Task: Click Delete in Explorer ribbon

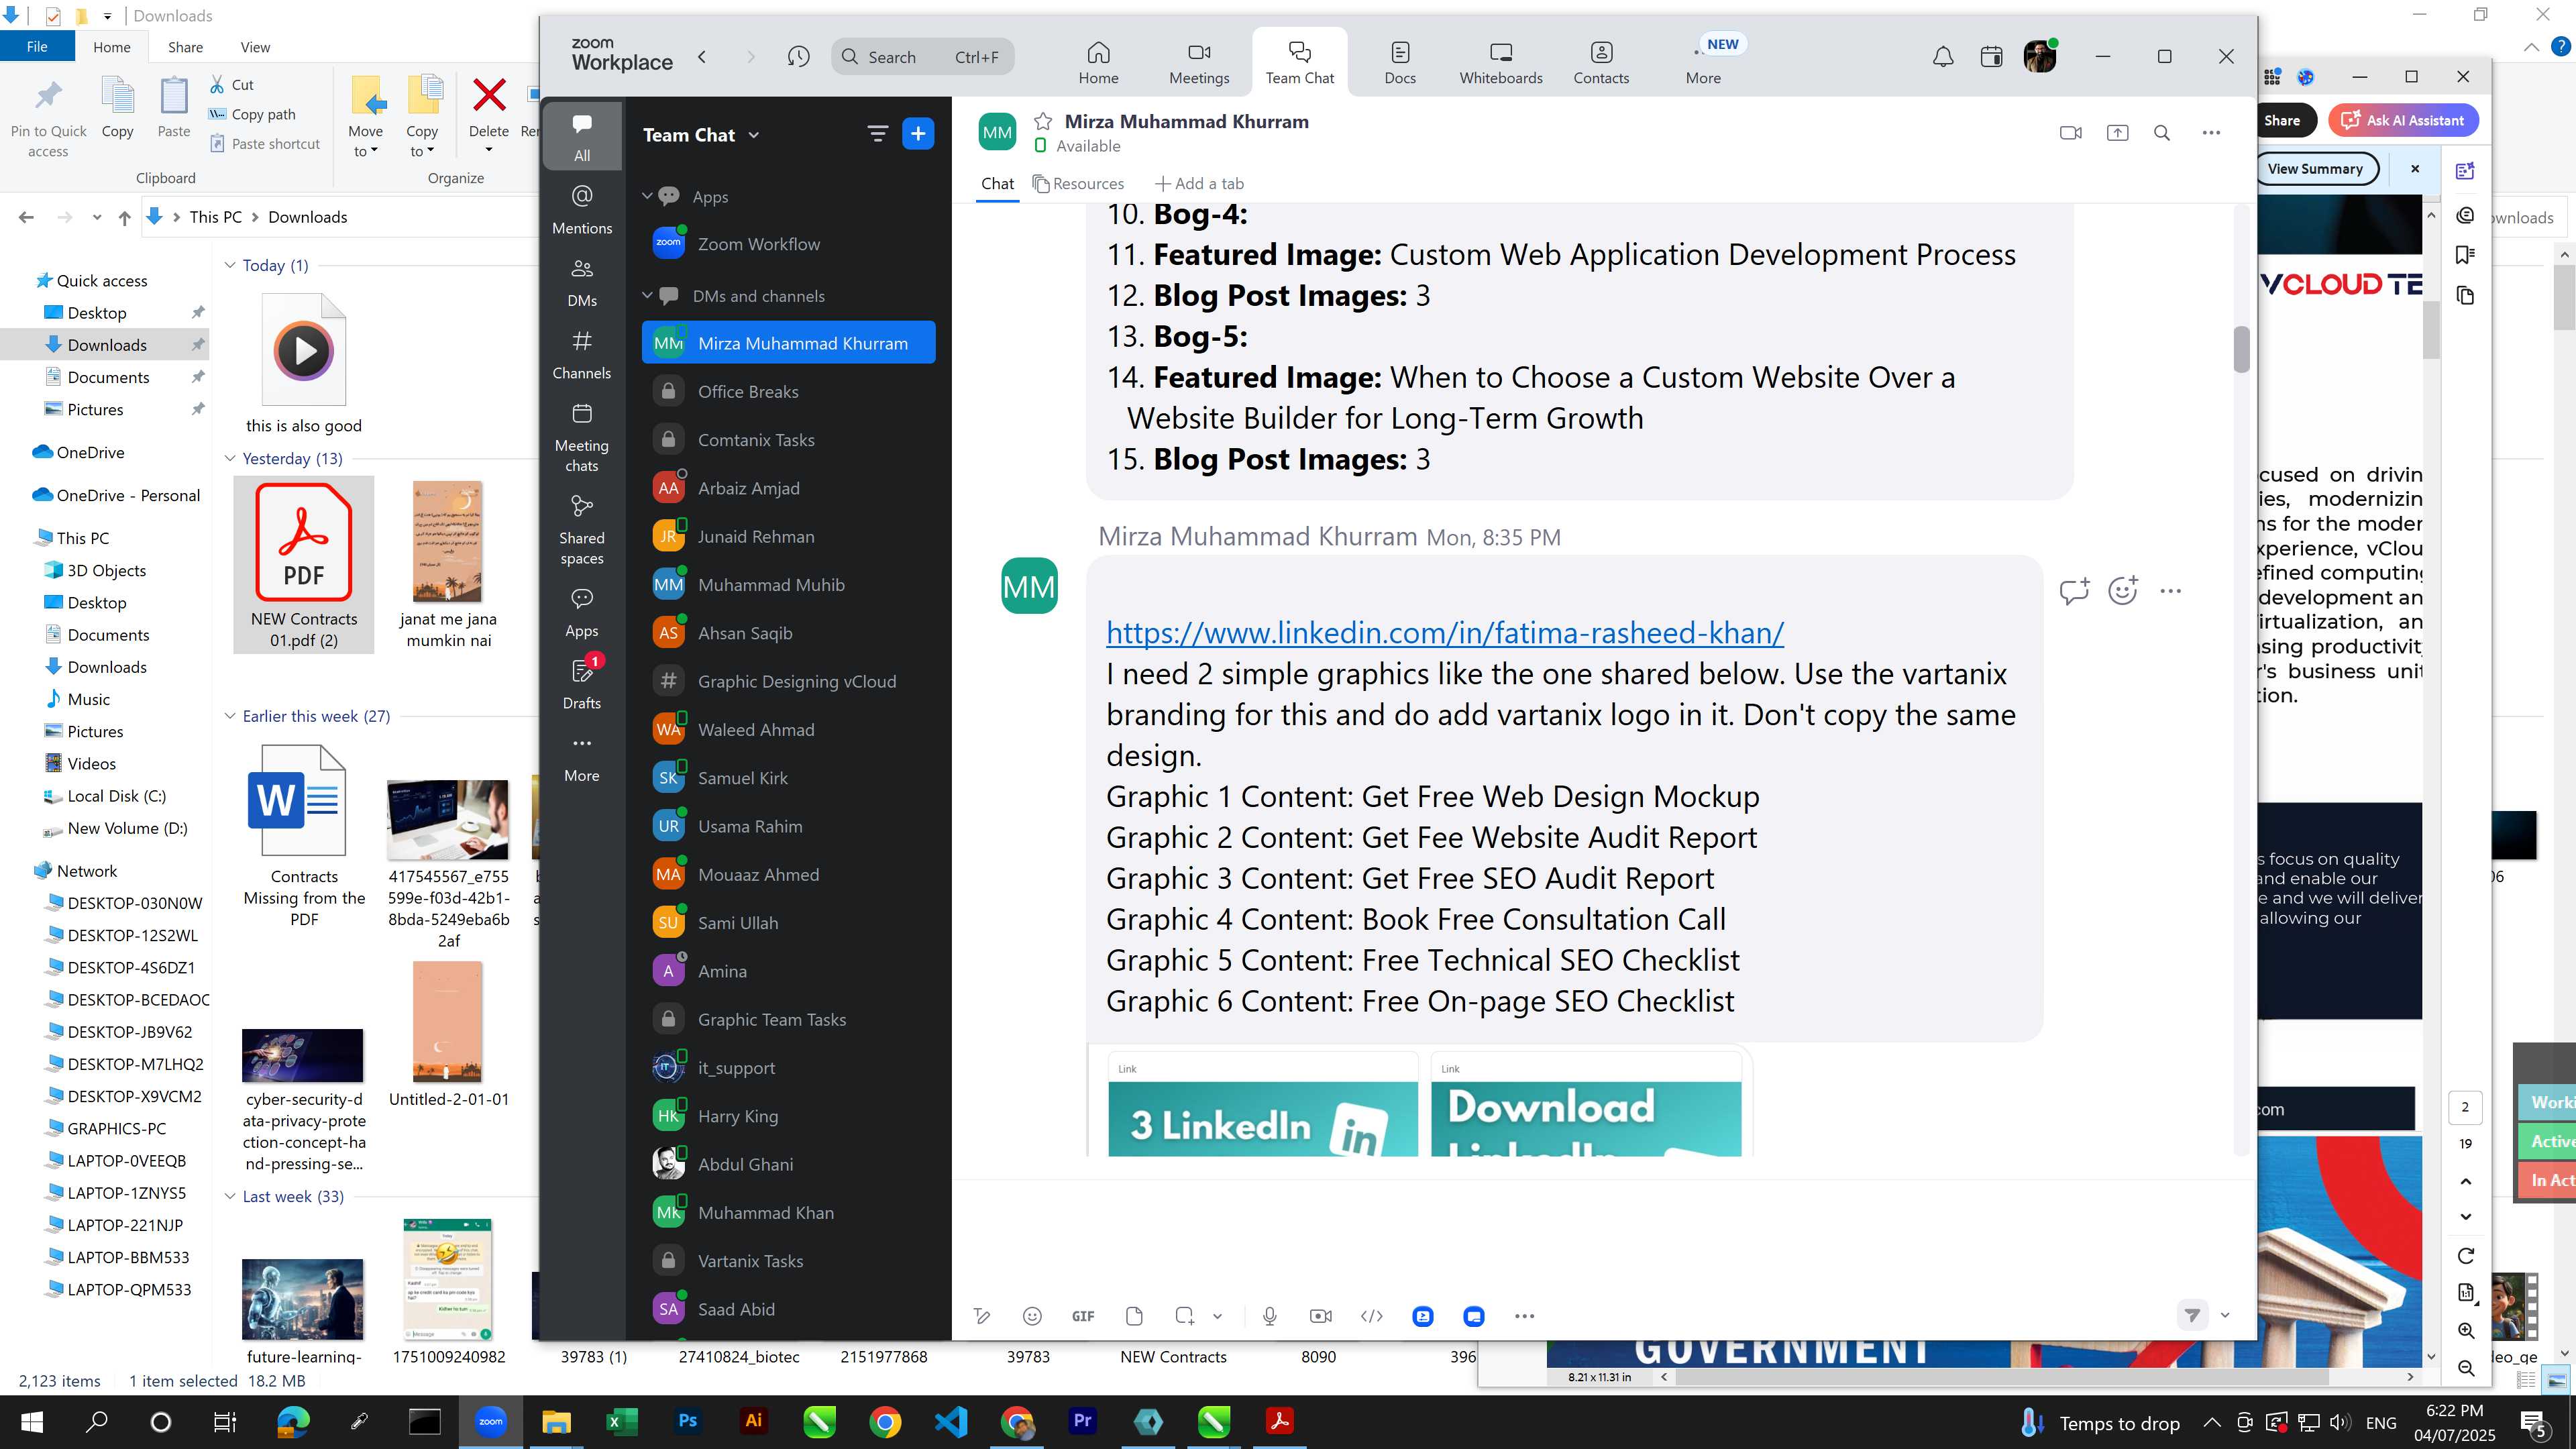Action: pos(488,117)
